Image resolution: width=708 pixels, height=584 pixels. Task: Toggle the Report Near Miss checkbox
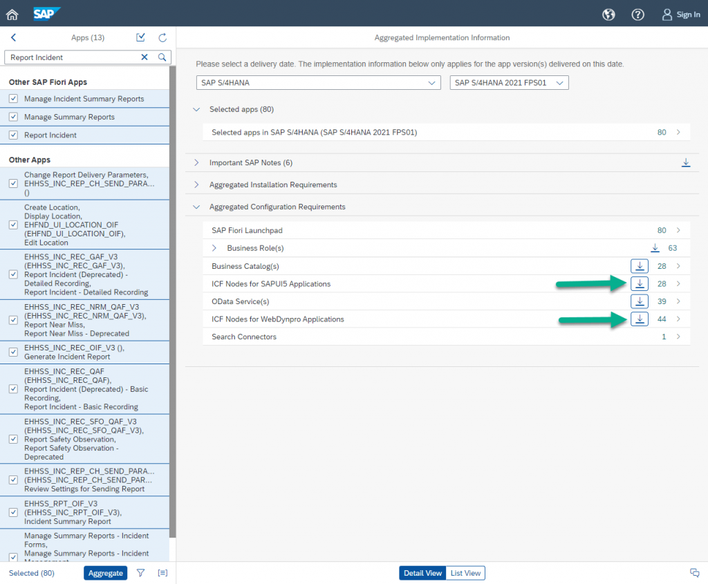(x=14, y=319)
